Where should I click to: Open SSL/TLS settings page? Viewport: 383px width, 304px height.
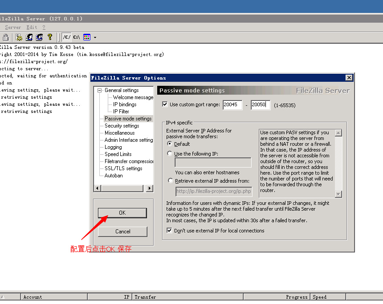click(123, 168)
